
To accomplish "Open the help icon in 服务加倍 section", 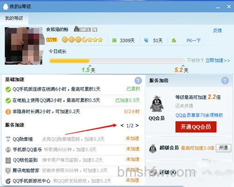I will 225,81.
